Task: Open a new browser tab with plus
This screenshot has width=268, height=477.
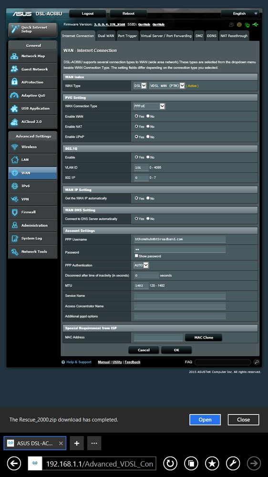Action: (77, 443)
